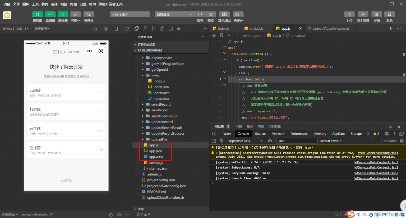Open the 设置 menu
406x218 pixels.
[83, 4]
